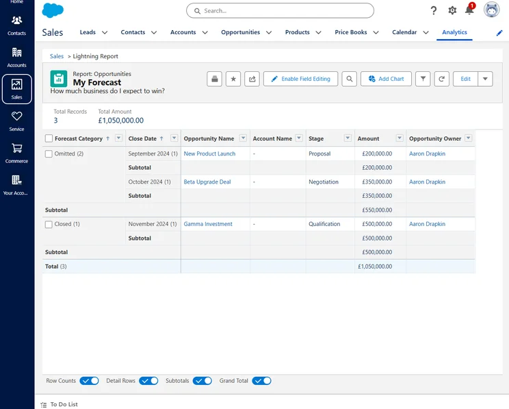This screenshot has width=509, height=409.
Task: Click the print report icon button
Action: [214, 79]
